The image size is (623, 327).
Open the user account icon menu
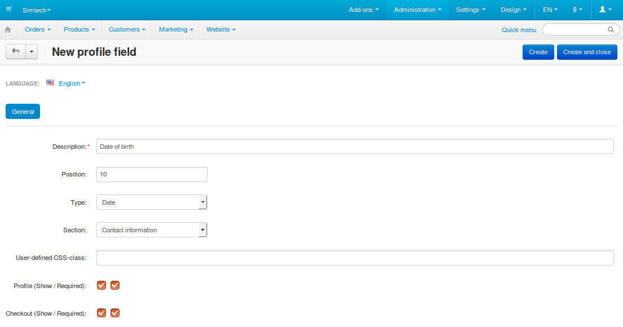(x=606, y=10)
